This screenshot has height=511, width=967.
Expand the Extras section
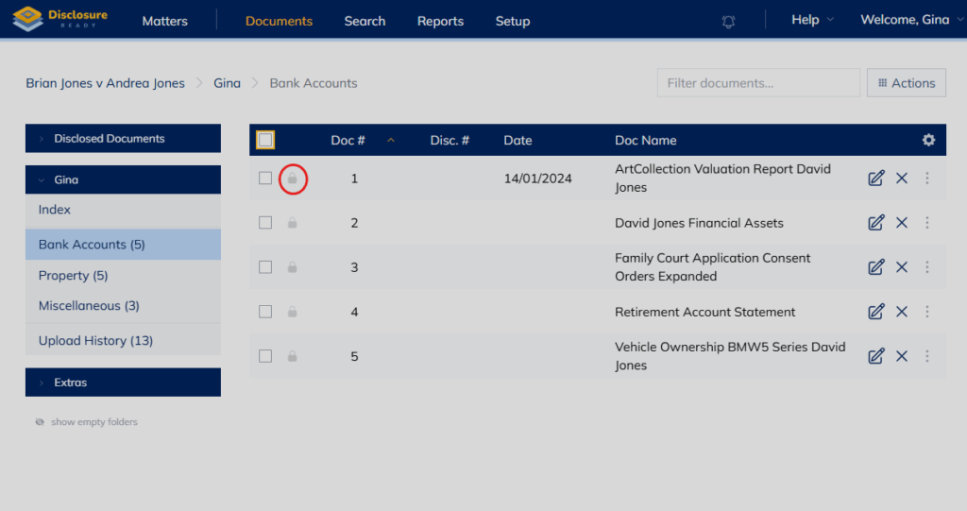[123, 383]
